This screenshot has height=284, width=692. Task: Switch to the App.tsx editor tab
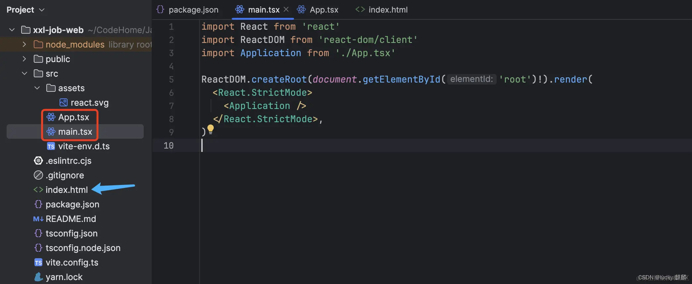tap(318, 10)
